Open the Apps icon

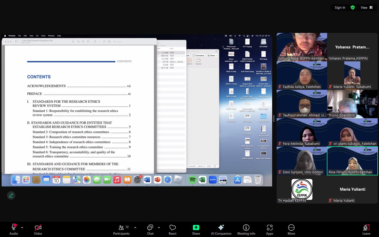point(270,229)
